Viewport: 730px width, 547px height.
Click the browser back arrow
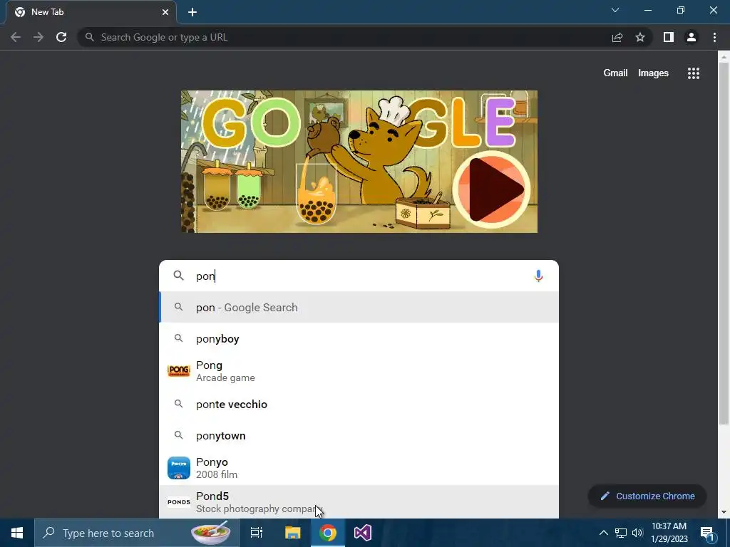(x=16, y=37)
